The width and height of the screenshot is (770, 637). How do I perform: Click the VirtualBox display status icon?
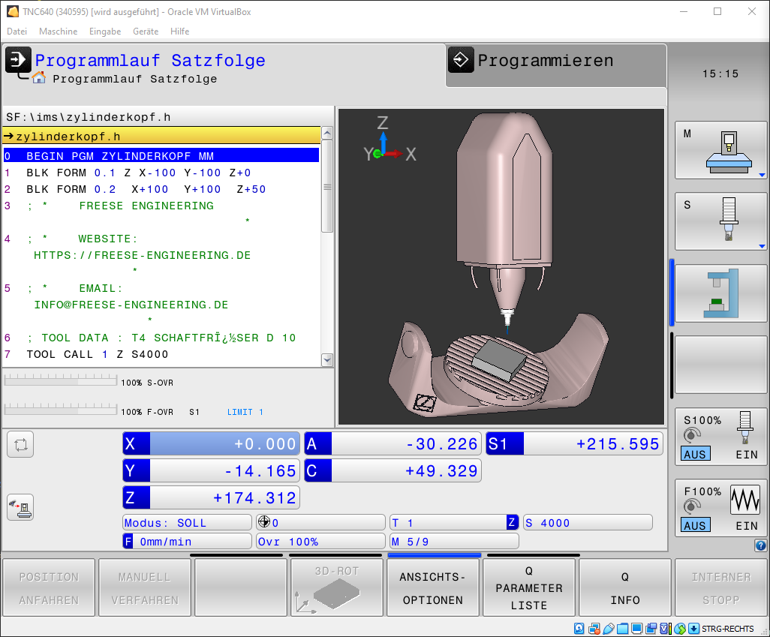point(637,629)
